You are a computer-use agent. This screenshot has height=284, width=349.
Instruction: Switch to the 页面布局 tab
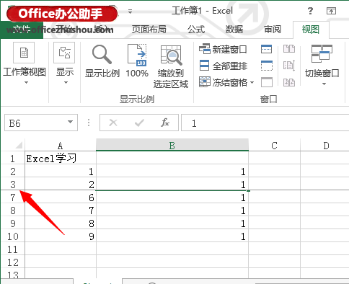coord(149,30)
